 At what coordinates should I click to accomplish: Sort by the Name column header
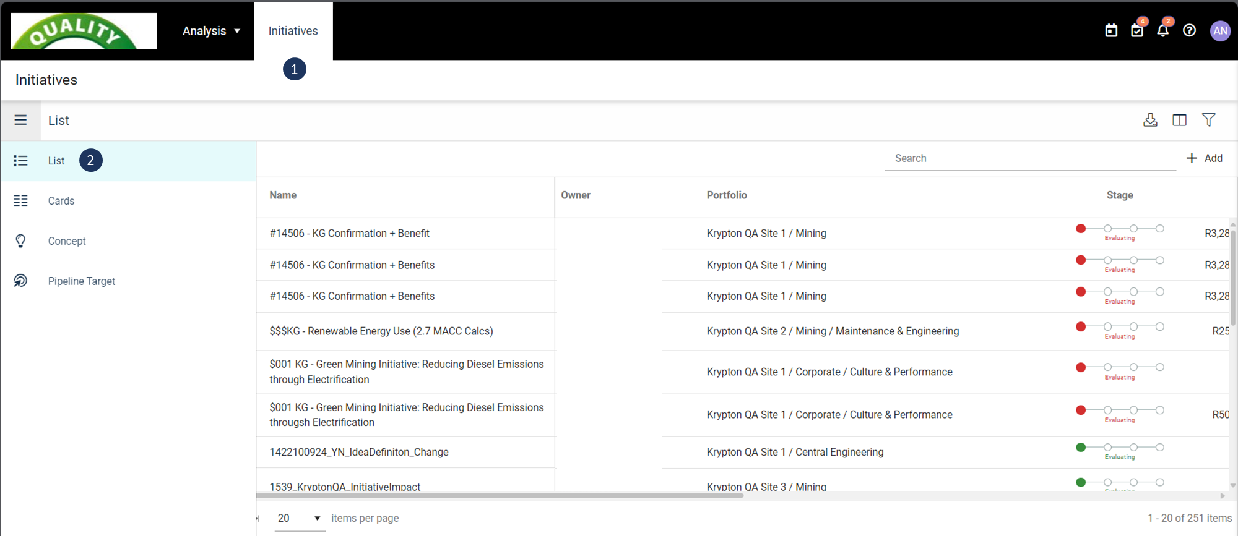tap(283, 195)
